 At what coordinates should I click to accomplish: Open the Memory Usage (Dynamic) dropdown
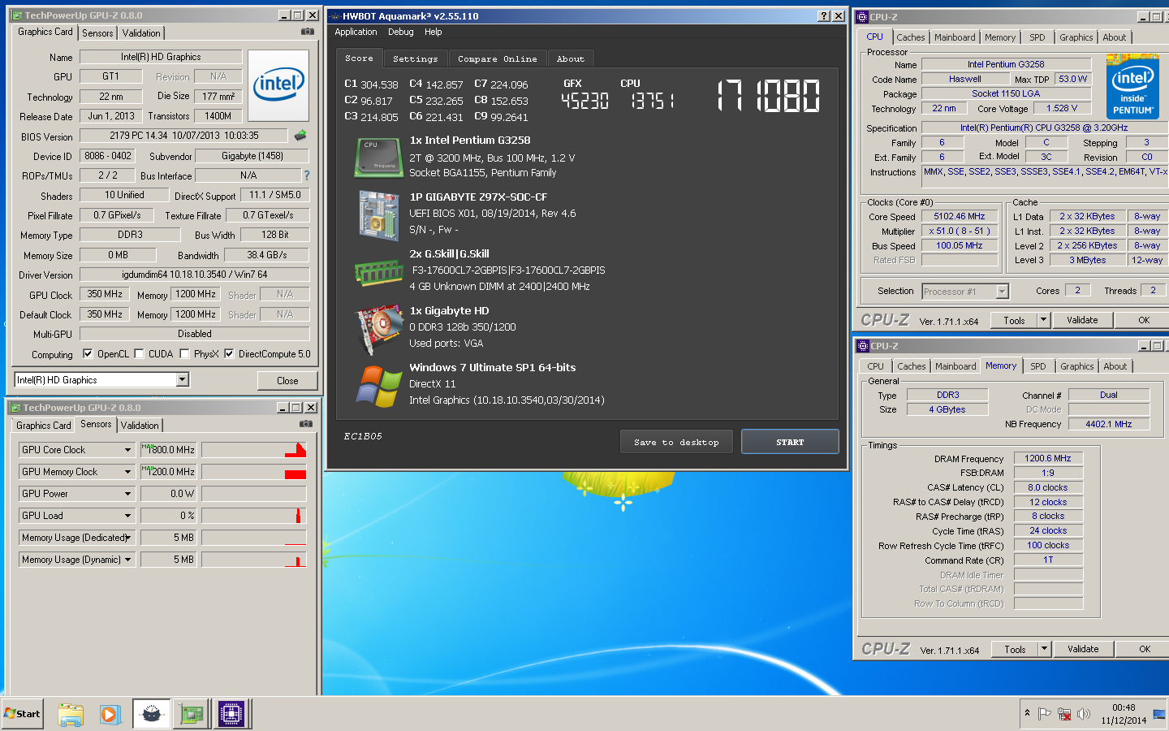pyautogui.click(x=127, y=560)
